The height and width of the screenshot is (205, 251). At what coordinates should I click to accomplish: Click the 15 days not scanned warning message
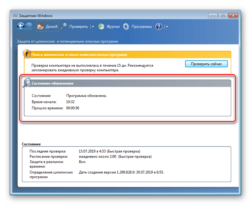click(x=92, y=68)
